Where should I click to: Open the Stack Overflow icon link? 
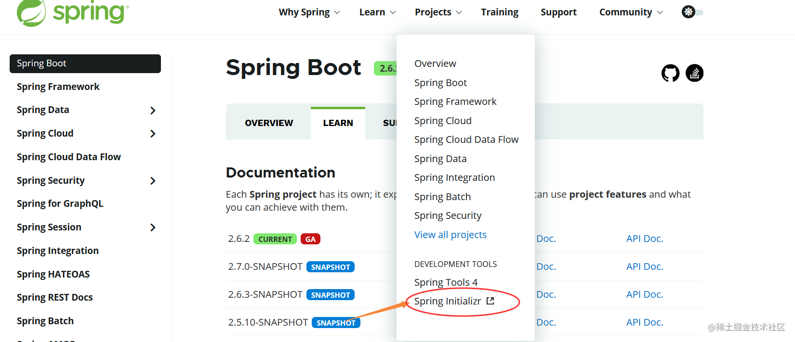[694, 73]
